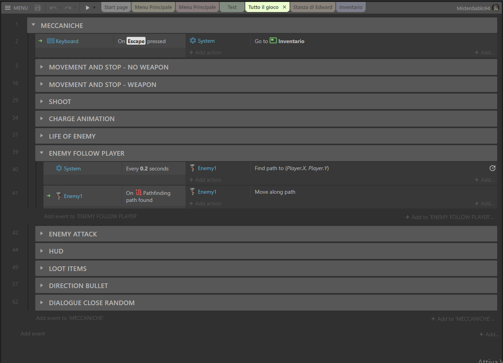Image resolution: width=503 pixels, height=363 pixels.
Task: Collapse the ENEMY FOLLOW PLAYER group
Action: [x=42, y=153]
